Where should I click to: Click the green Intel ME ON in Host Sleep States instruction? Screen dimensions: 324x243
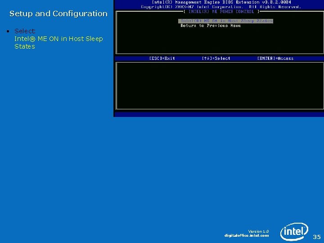[x=58, y=43]
